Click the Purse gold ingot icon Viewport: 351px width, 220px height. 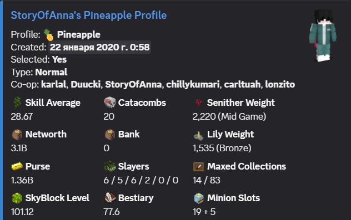(x=17, y=166)
